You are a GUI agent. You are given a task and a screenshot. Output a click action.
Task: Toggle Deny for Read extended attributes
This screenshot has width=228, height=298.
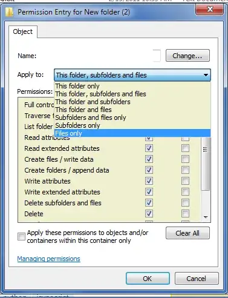point(185,148)
